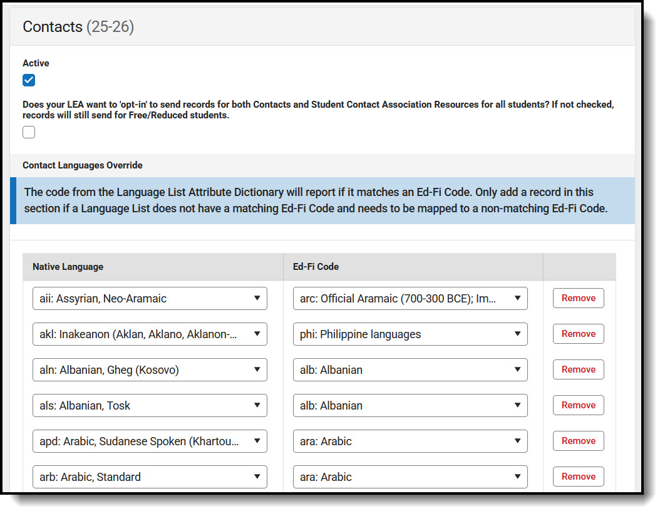Remove the Albanian, Gheg (Kosovo) row

tap(579, 369)
